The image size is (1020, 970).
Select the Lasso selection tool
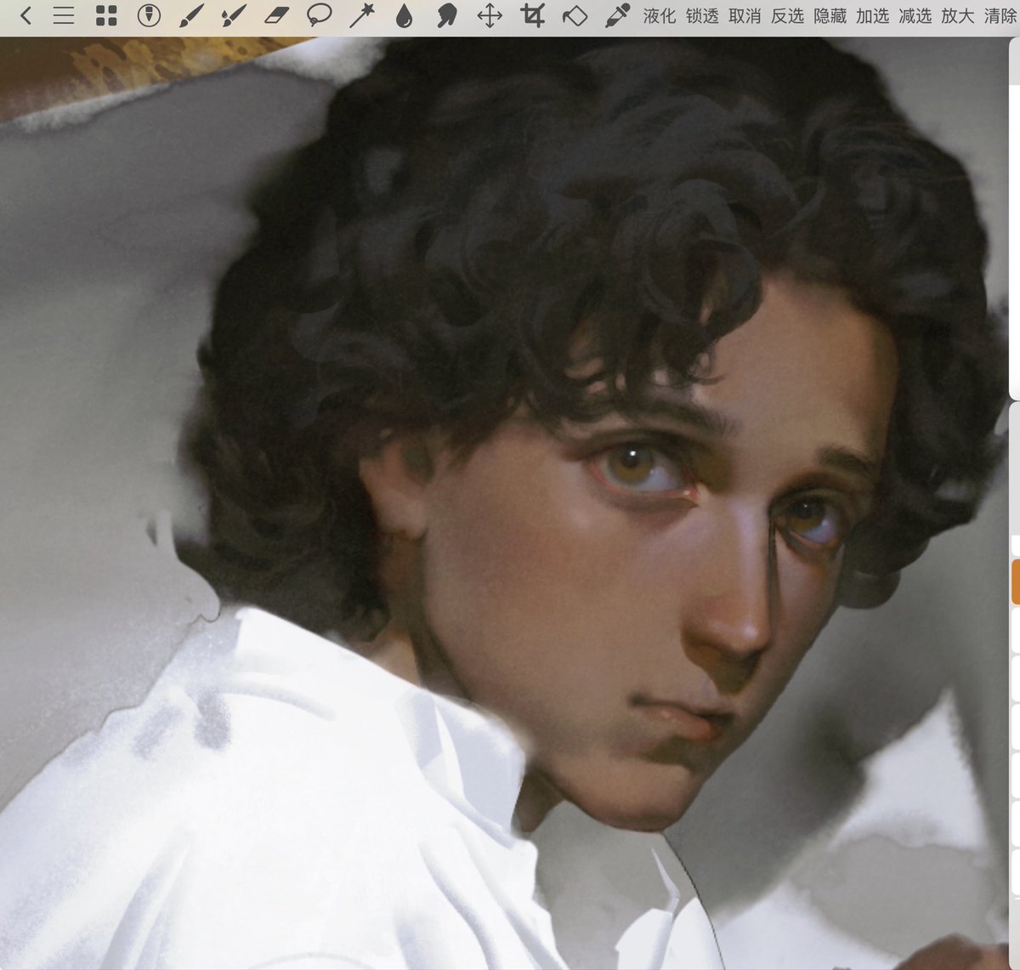point(319,15)
